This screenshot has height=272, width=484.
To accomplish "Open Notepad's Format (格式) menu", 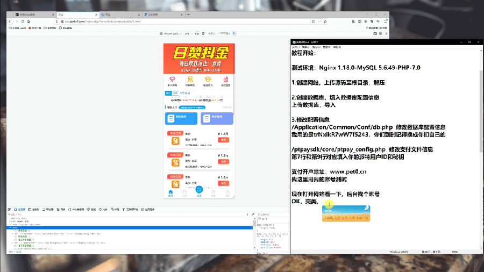I will pyautogui.click(x=316, y=47).
